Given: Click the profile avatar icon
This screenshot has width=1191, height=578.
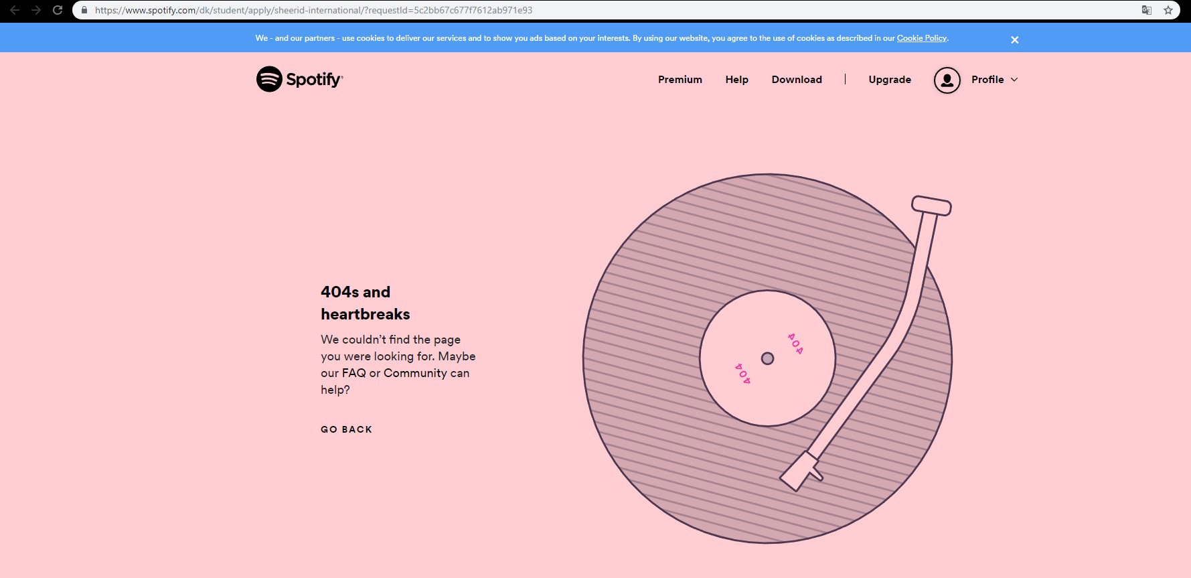Looking at the screenshot, I should pos(947,80).
